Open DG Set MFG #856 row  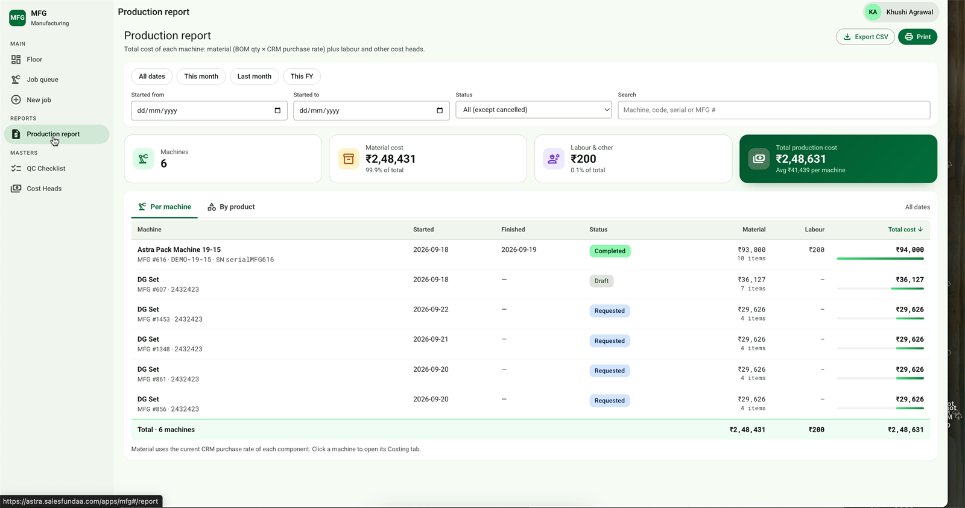click(x=531, y=404)
